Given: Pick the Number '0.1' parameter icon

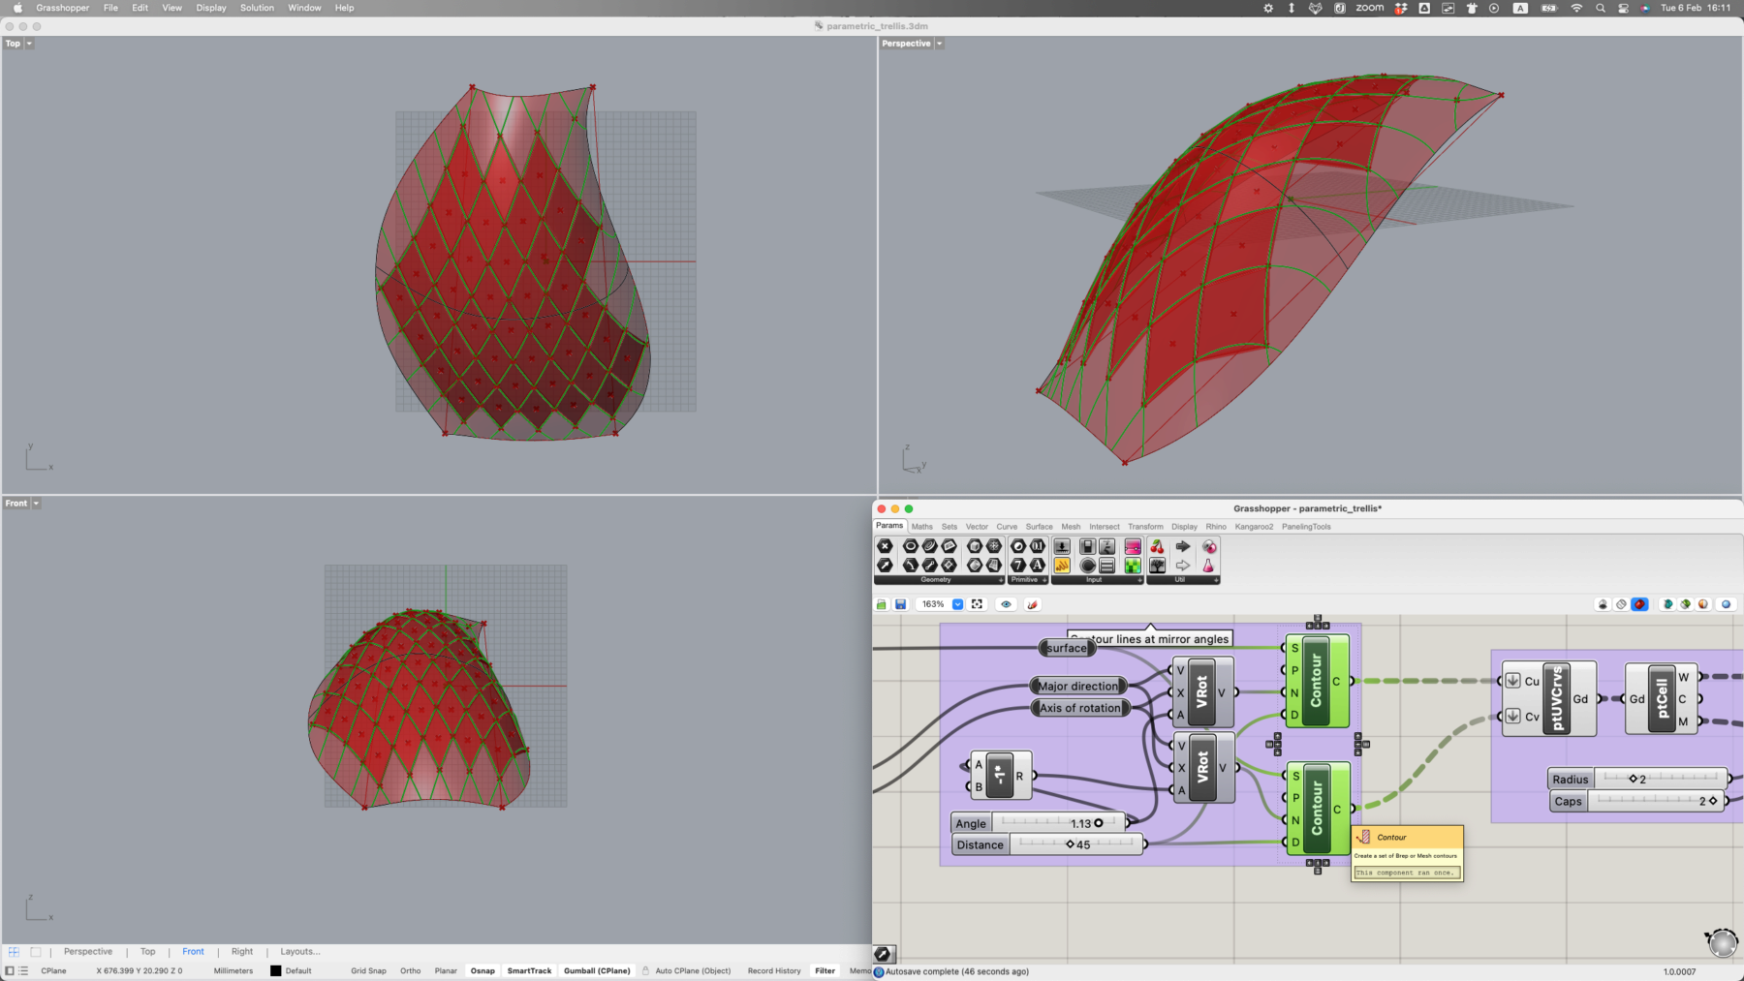Looking at the screenshot, I should pyautogui.click(x=1038, y=546).
